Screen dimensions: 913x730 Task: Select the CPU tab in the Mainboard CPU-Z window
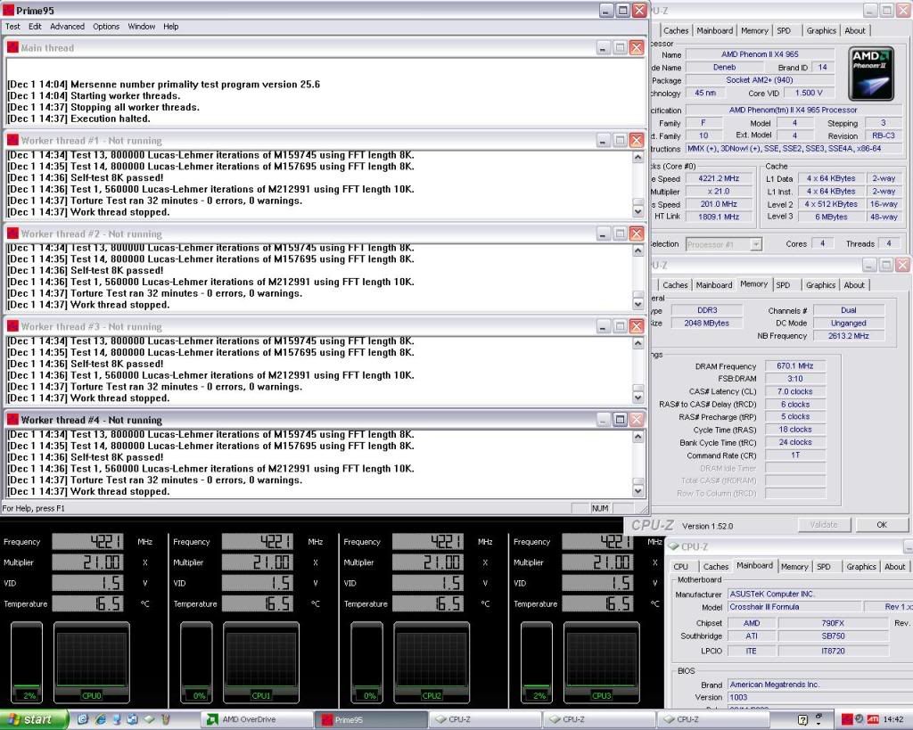(680, 566)
